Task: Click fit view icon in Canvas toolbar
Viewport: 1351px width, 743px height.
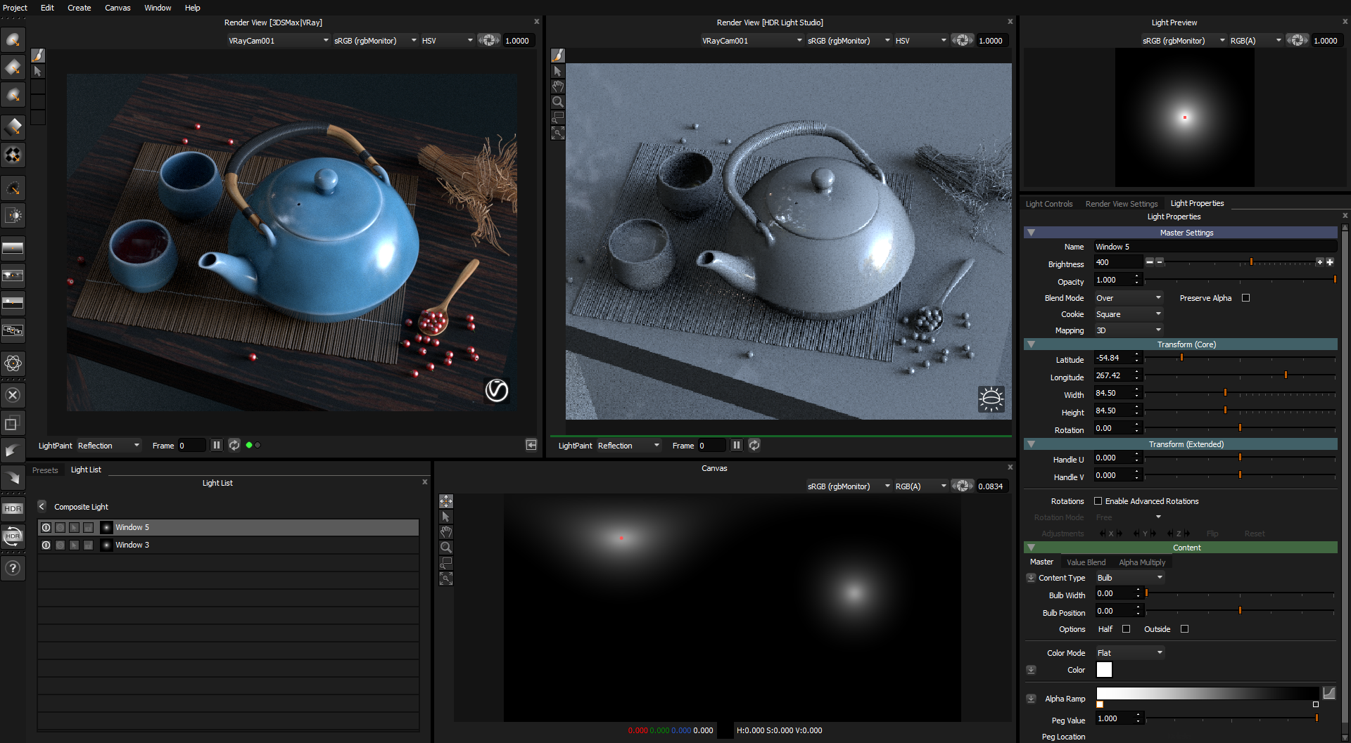Action: [446, 579]
